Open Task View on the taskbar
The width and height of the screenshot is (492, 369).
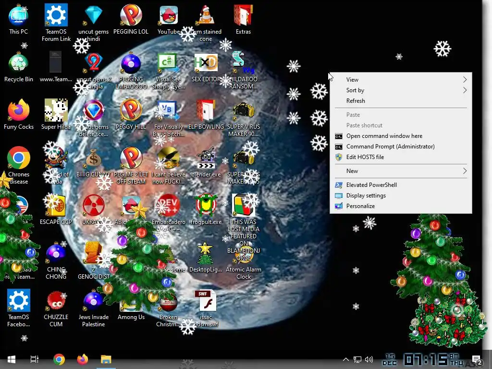pos(35,359)
